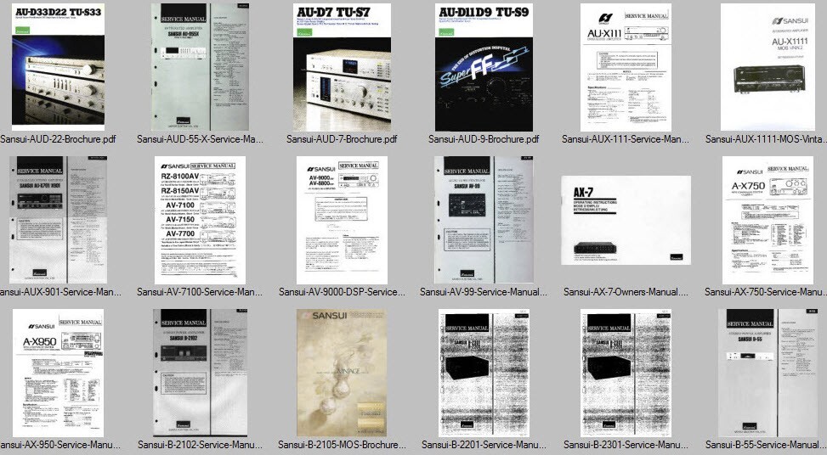
Task: Select the AX-7 operating instructions thumbnail
Action: pyautogui.click(x=626, y=220)
